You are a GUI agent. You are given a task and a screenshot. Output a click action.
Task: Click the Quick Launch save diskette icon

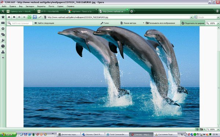(26, 134)
